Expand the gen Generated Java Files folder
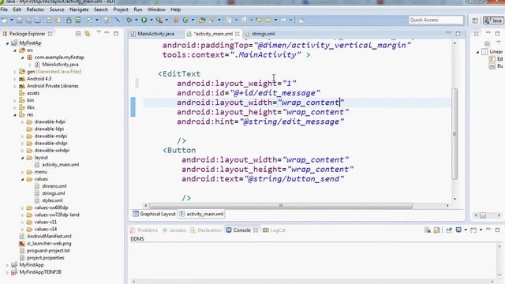The width and height of the screenshot is (505, 284). (15, 72)
